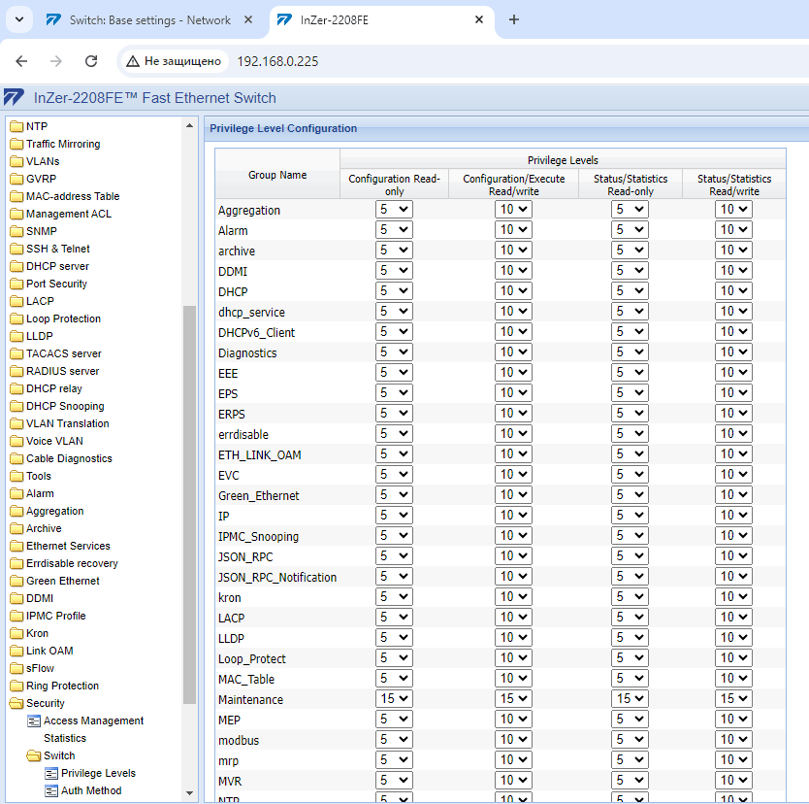Open IP Status/Statistics Read/write dropdown
Viewport: 809px width, 804px height.
[x=733, y=516]
